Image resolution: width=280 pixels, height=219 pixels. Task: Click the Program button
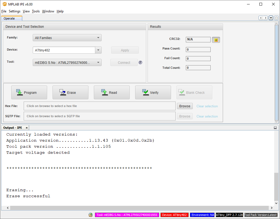[29, 92]
